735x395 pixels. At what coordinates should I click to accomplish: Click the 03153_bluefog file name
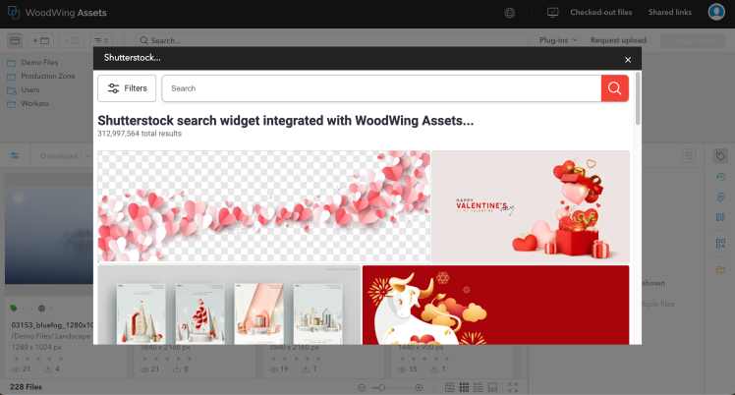point(51,324)
